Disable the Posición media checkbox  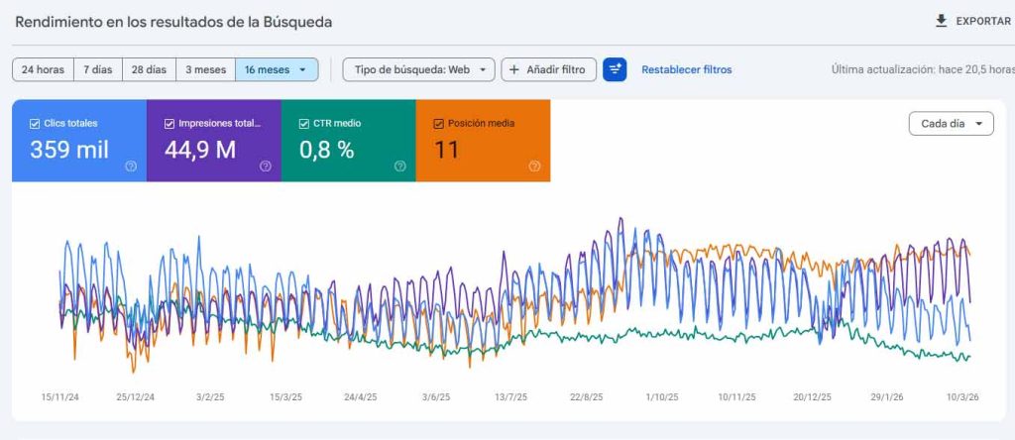[x=438, y=124]
